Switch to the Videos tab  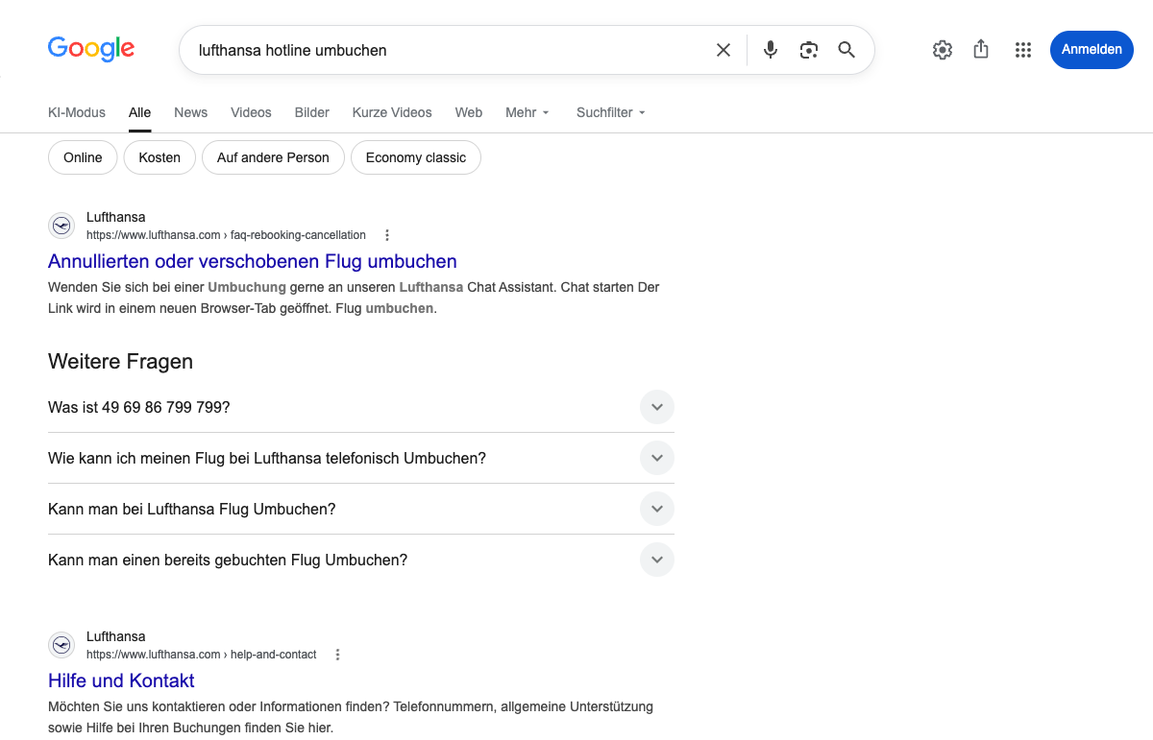251,112
